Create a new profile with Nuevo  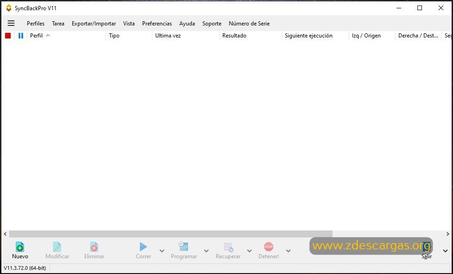coord(20,250)
